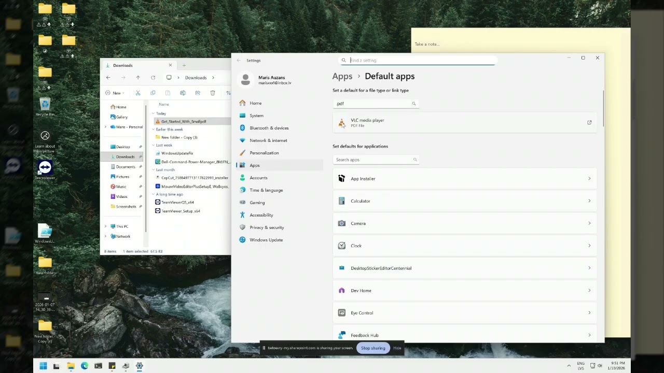Click the Delete icon in File Explorer toolbar
The height and width of the screenshot is (373, 664).
213,93
